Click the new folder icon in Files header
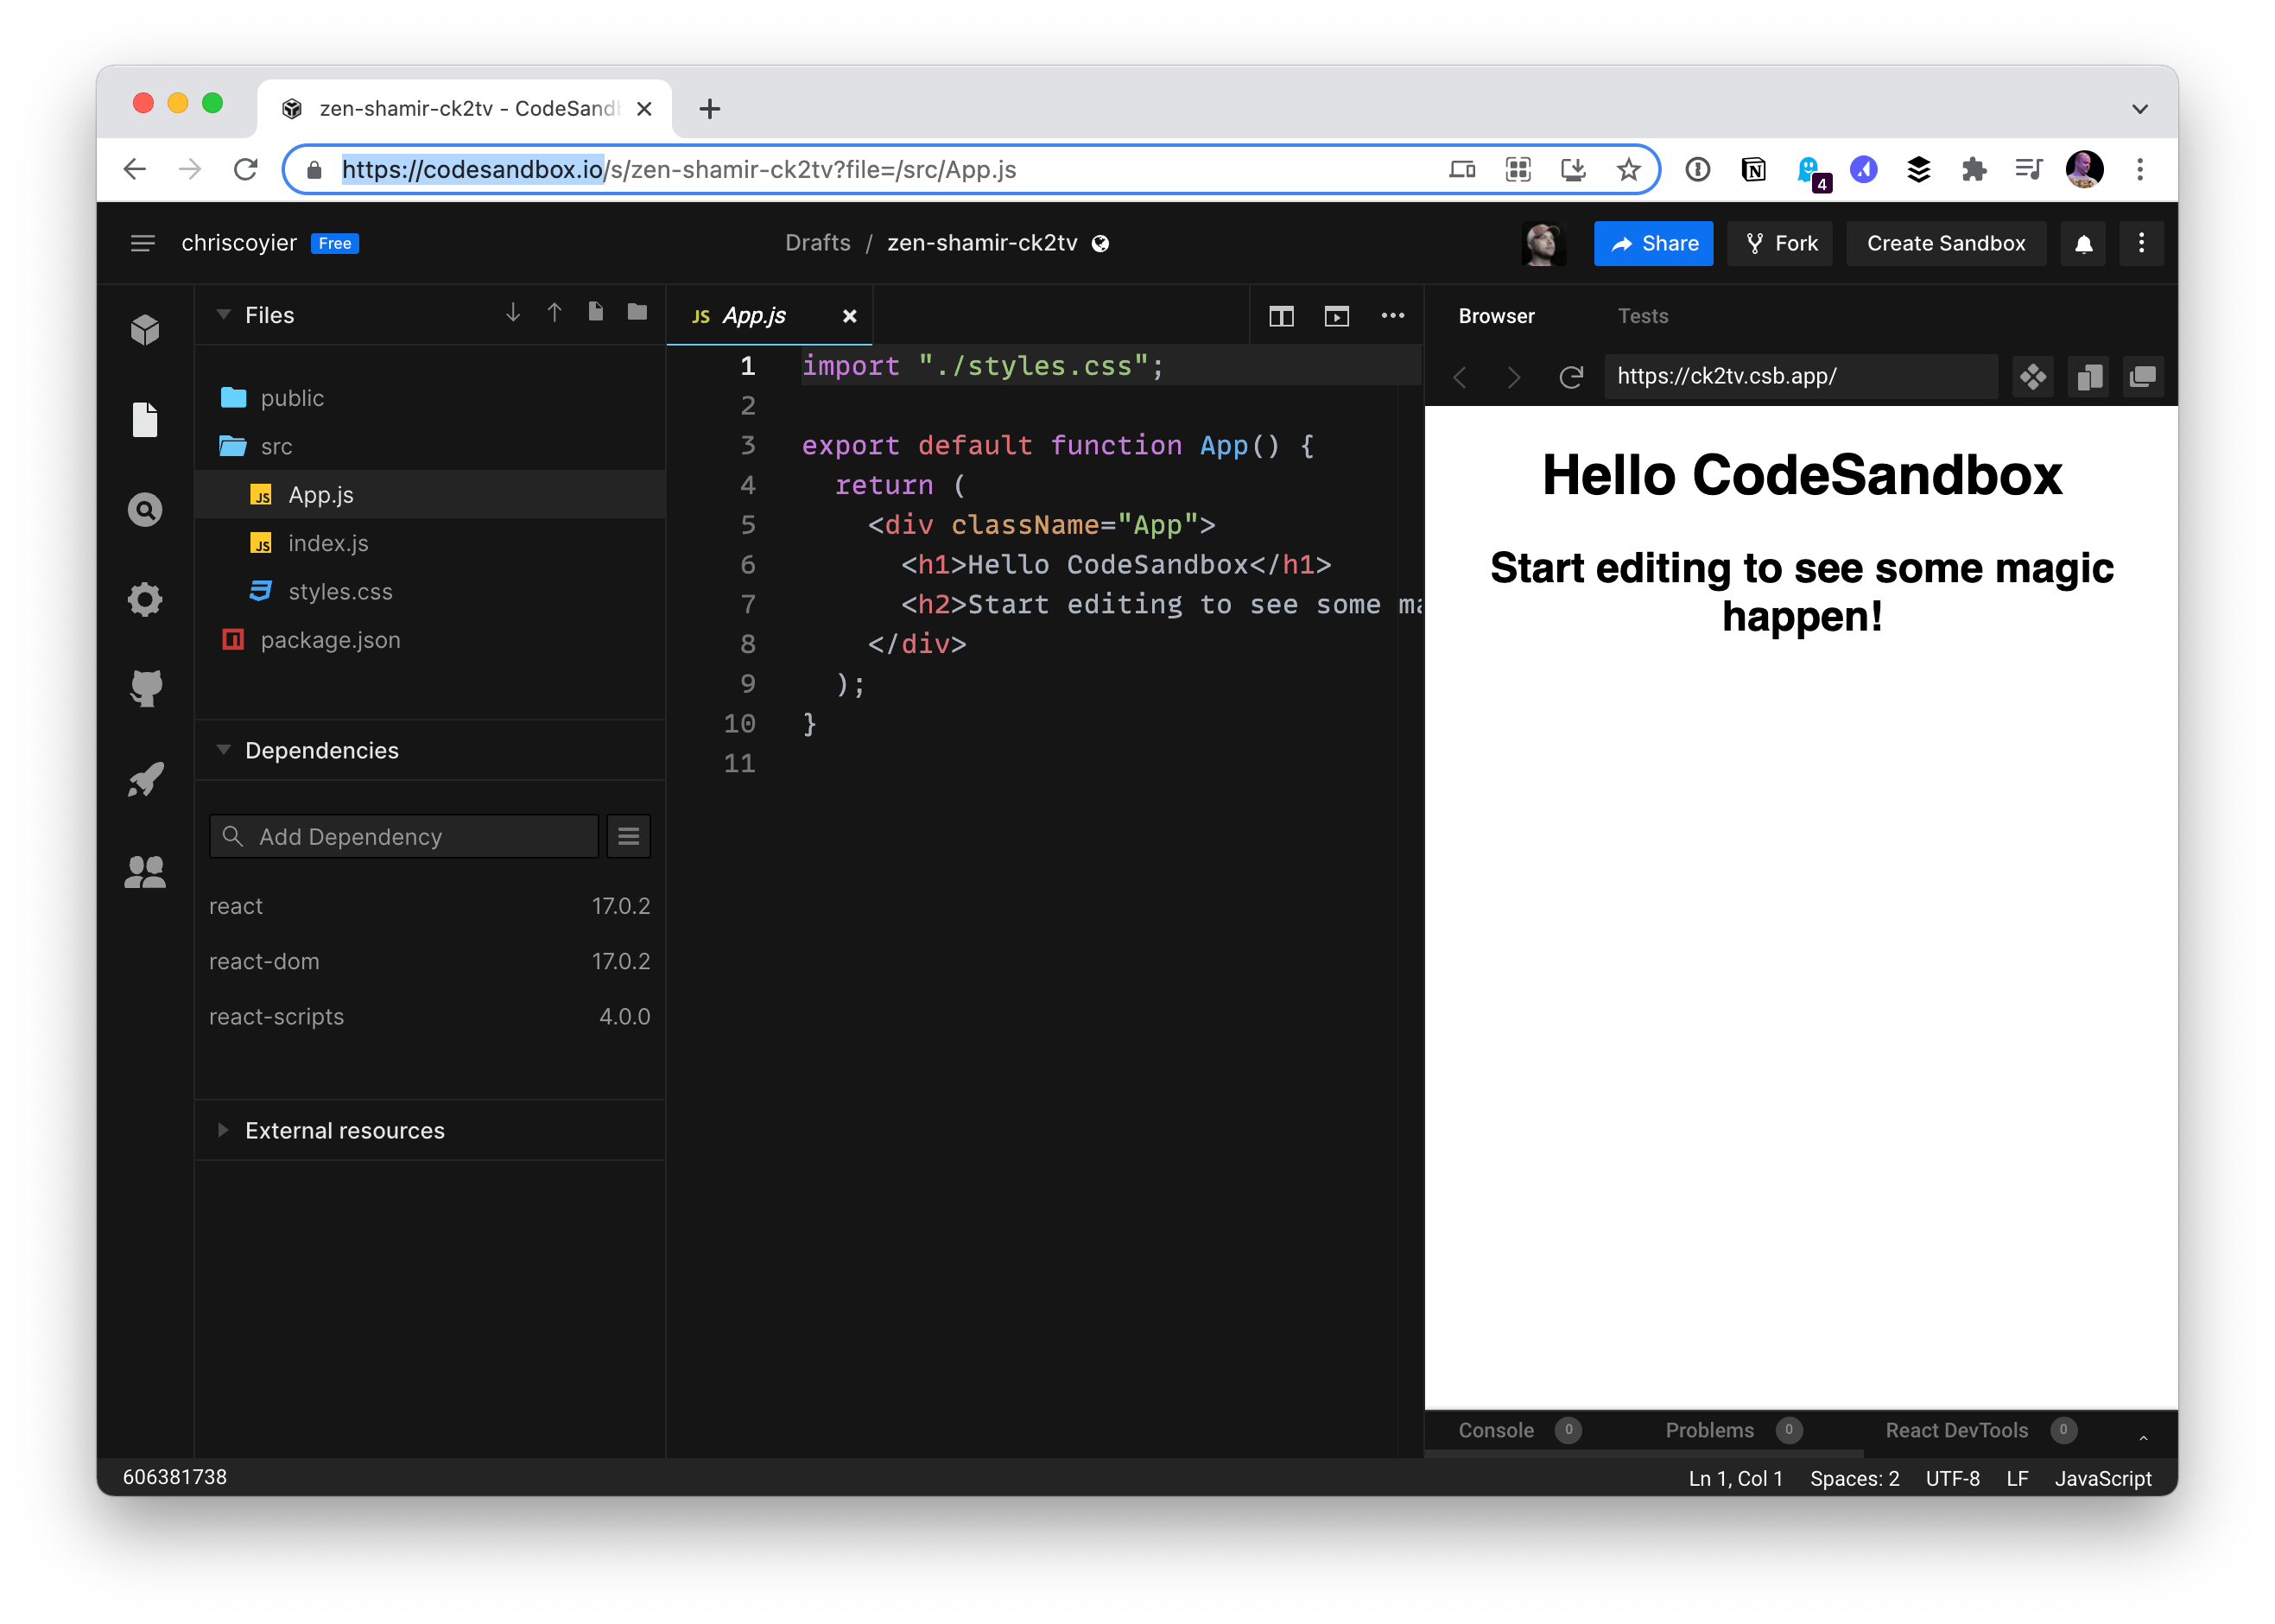Screen dimensions: 2275x1624 tap(637, 313)
